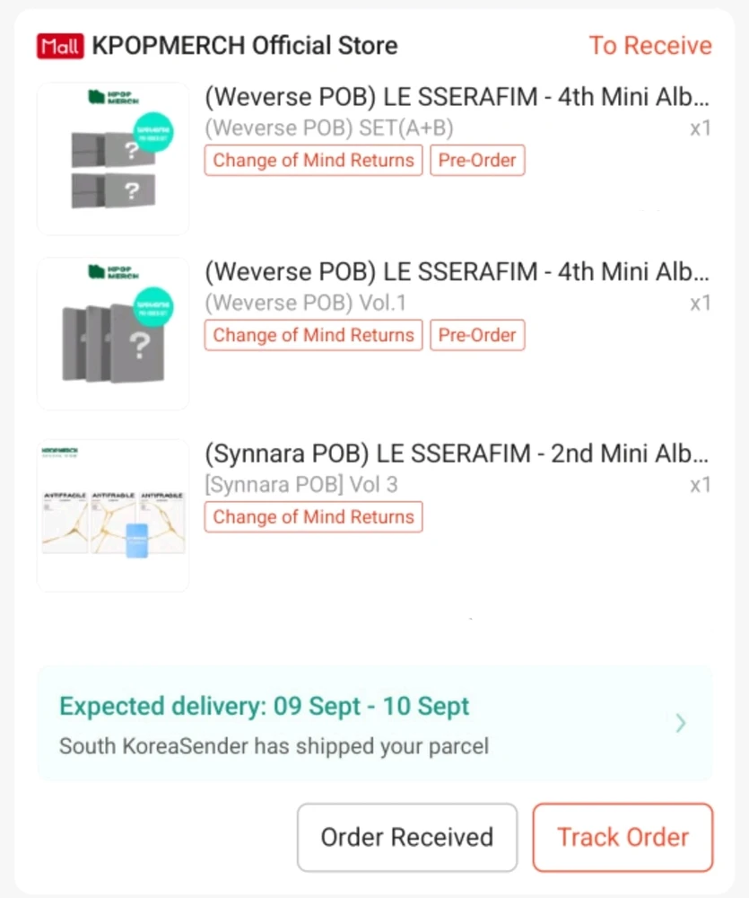Select [Synnara POB] Vol 3 variation text
Screen dimensions: 749x898
tap(300, 485)
